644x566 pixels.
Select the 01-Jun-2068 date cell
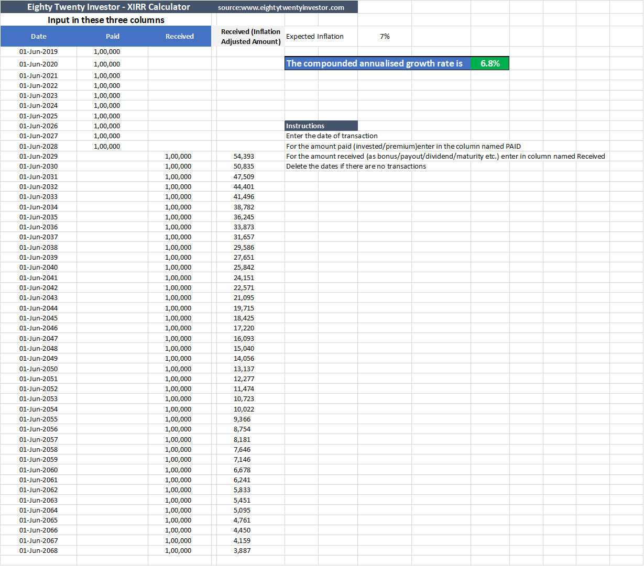point(39,551)
